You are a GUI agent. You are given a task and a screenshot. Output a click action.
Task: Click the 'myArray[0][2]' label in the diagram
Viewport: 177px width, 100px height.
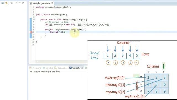point(115,92)
